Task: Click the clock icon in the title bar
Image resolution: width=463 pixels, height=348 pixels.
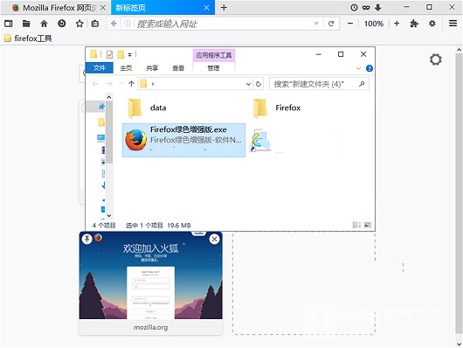Action: tap(354, 8)
